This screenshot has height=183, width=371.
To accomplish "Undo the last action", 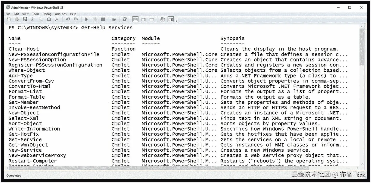I will [x=68, y=19].
